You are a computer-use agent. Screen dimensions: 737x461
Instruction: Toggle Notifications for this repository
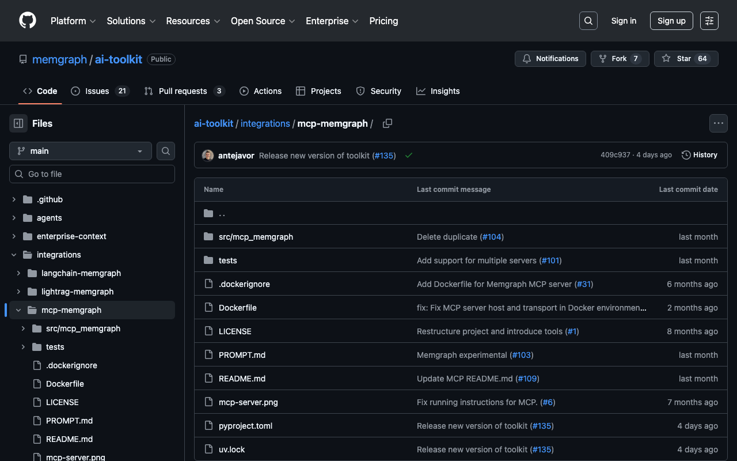coord(550,59)
